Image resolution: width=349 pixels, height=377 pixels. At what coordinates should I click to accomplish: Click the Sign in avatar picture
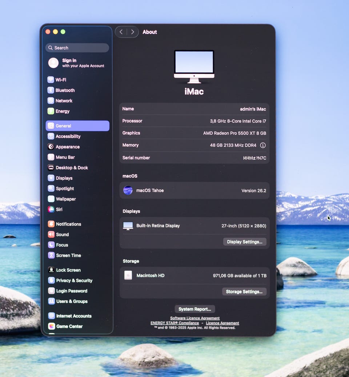click(53, 63)
